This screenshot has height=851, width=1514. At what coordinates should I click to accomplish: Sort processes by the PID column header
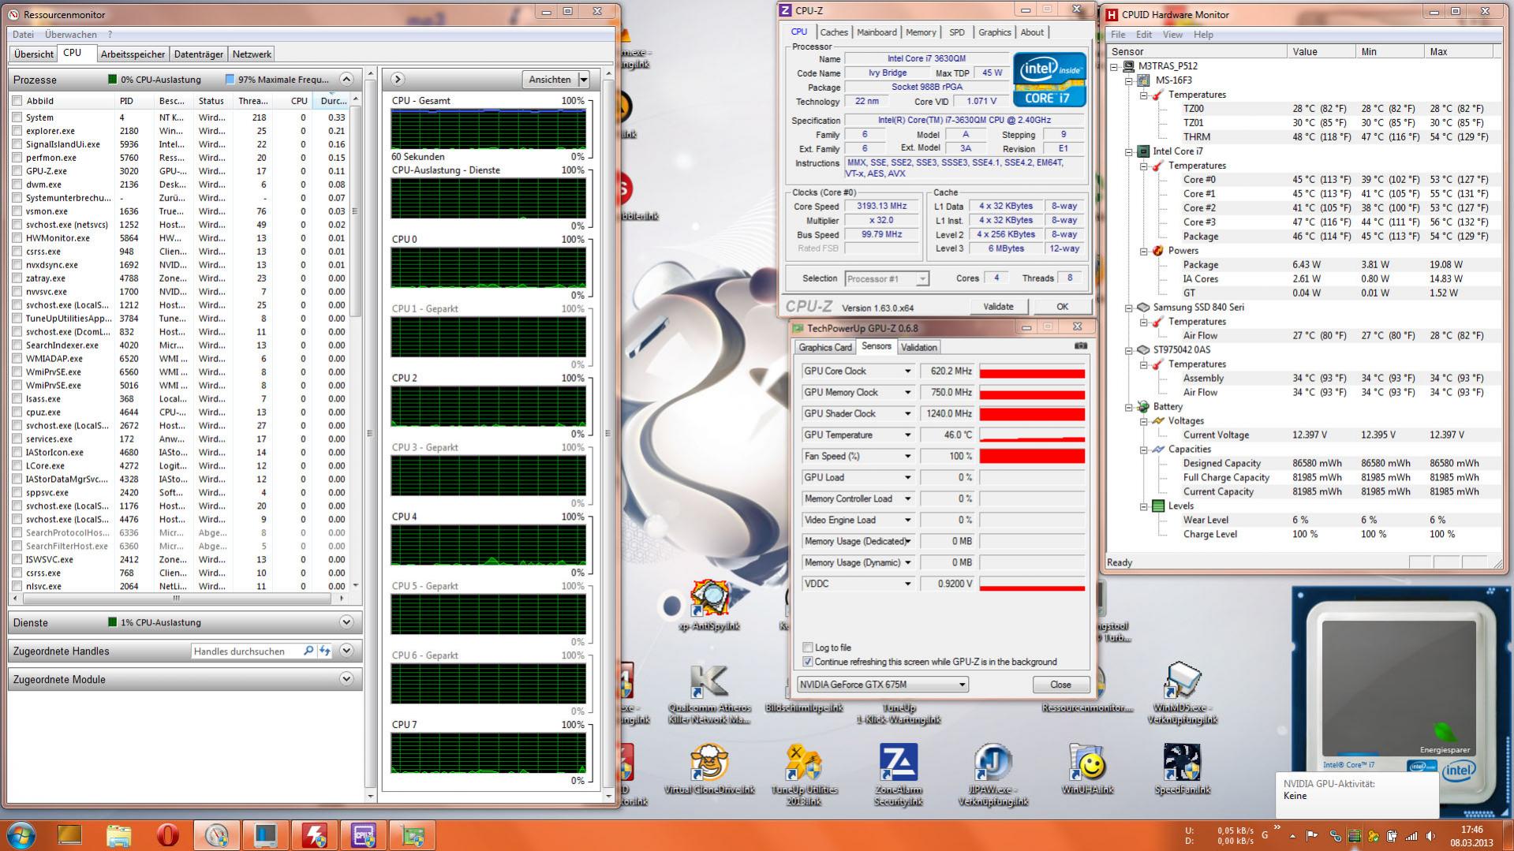pyautogui.click(x=126, y=101)
